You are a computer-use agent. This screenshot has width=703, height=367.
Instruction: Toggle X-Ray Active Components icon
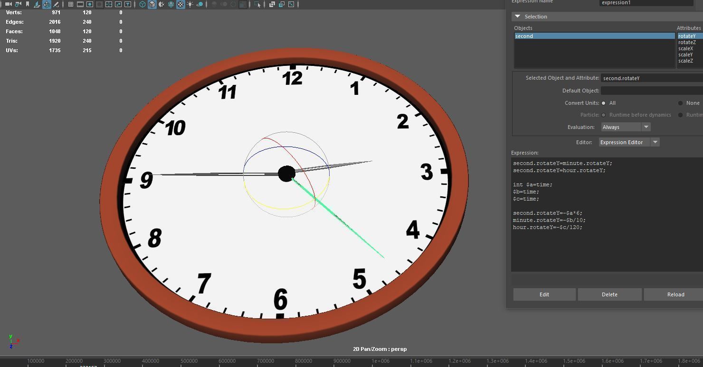(x=281, y=4)
